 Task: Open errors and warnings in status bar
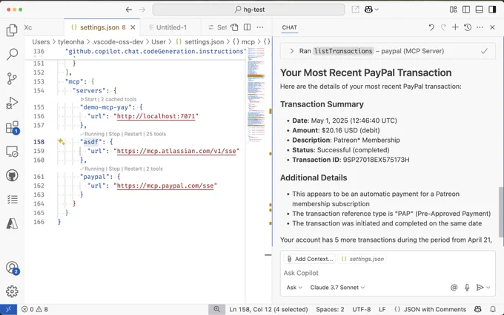point(35,309)
